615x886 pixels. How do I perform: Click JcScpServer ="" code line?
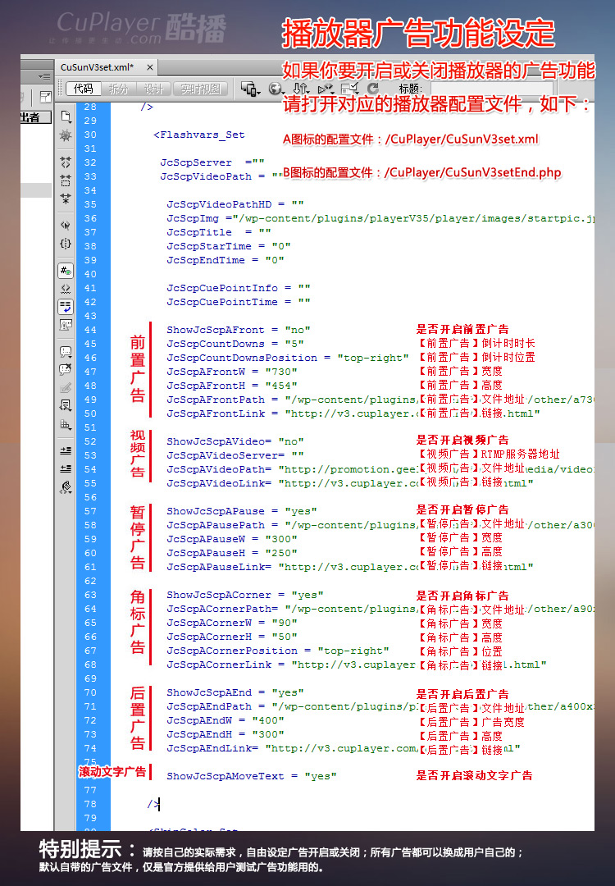point(212,162)
